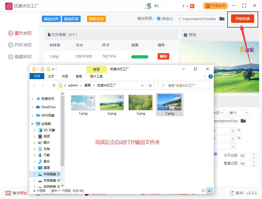
Task: Switch to the 查看 tab in Explorer
Action: [79, 76]
